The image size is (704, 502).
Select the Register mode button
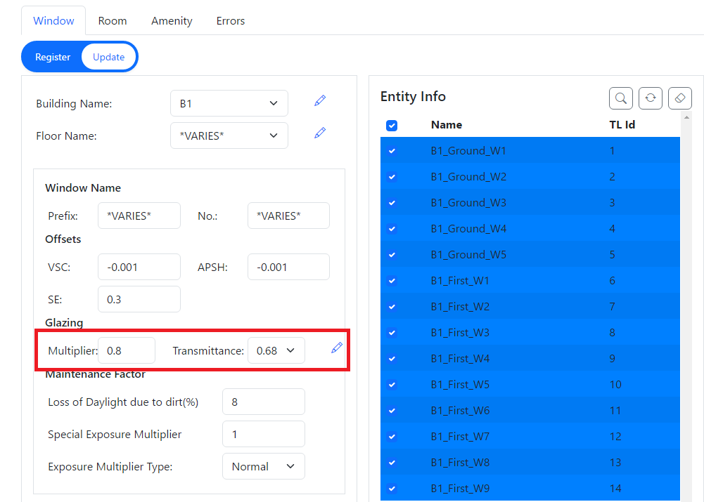(53, 57)
